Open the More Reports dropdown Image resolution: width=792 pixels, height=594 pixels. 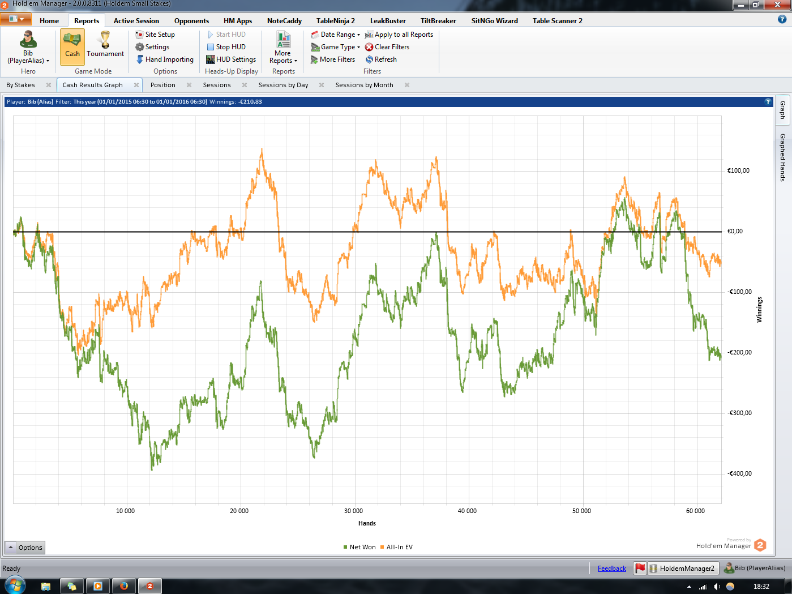tap(283, 48)
